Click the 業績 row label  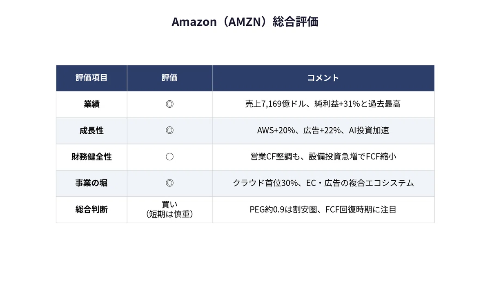click(91, 104)
